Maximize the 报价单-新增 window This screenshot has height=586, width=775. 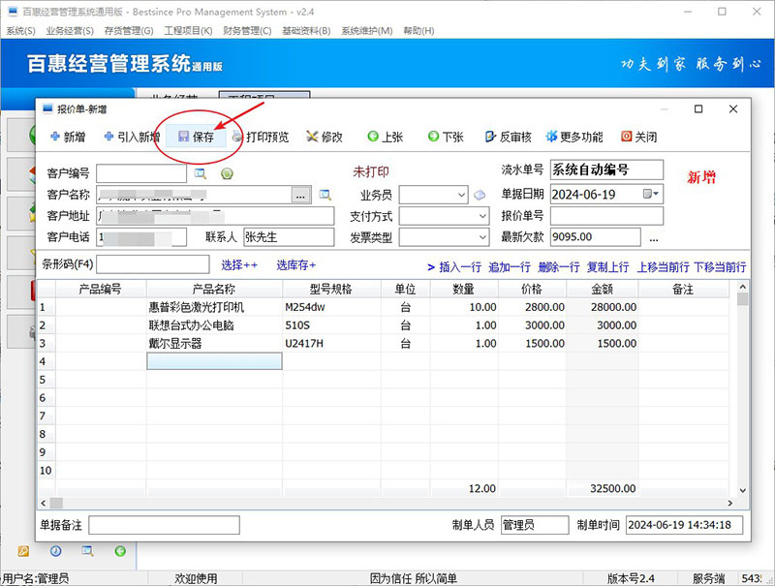click(x=698, y=108)
